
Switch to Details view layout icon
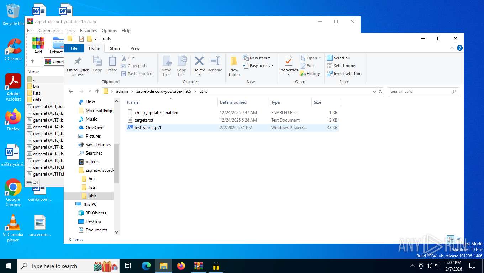(450, 240)
